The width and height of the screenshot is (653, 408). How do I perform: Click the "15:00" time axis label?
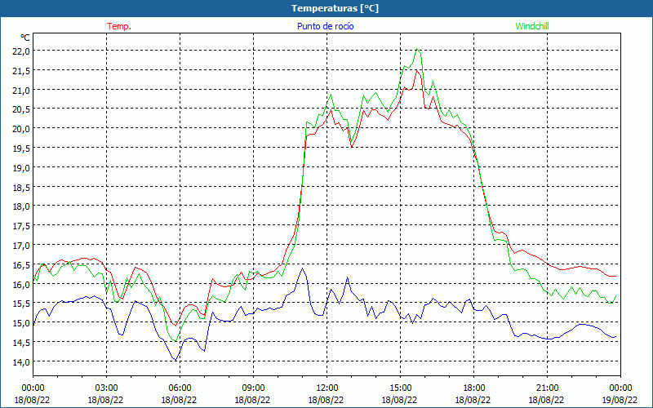[x=400, y=388]
